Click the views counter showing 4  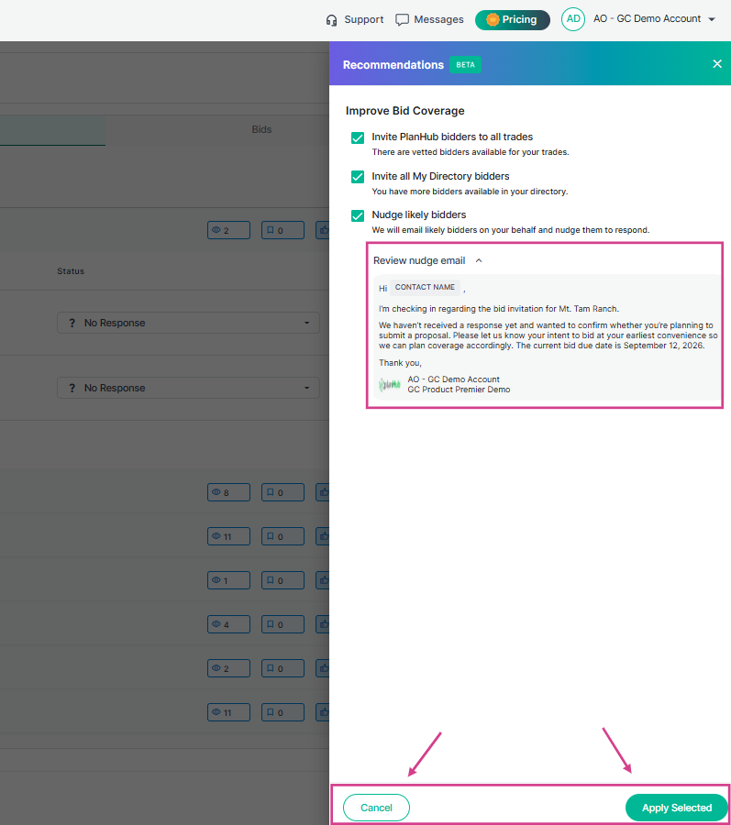pyautogui.click(x=228, y=624)
